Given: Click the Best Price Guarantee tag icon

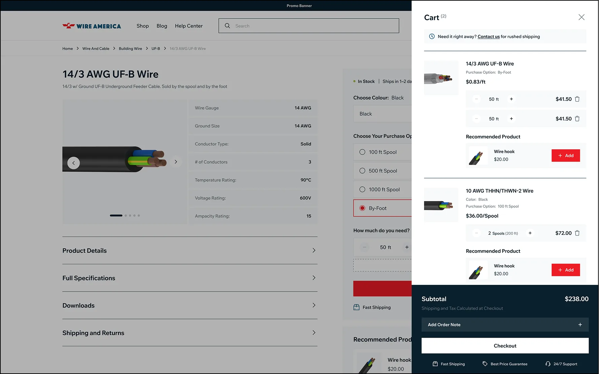Looking at the screenshot, I should point(485,364).
